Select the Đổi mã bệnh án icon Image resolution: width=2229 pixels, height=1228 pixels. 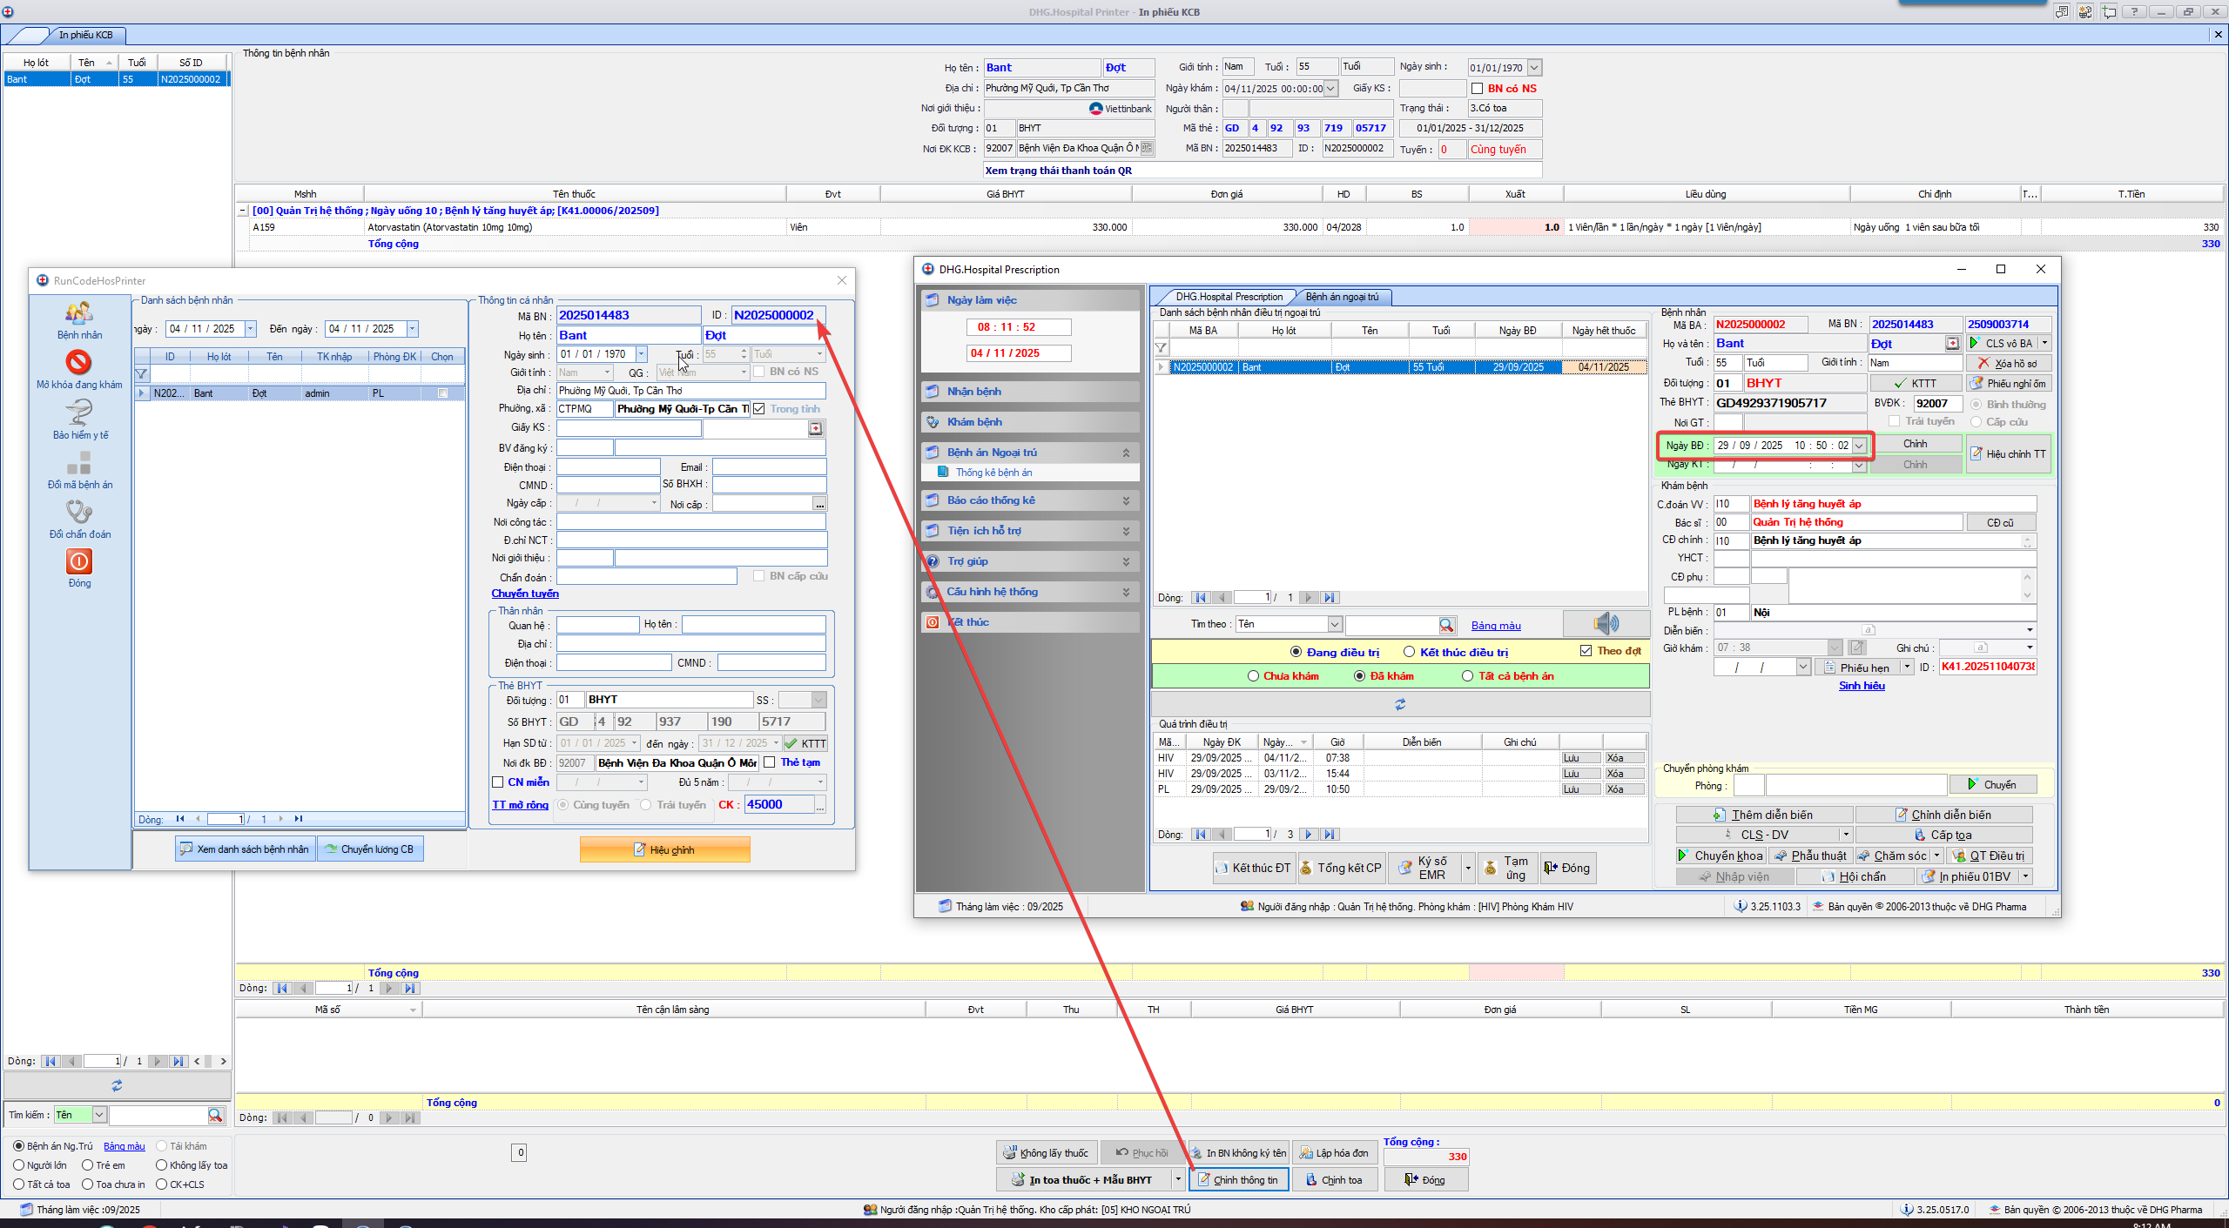[x=79, y=462]
